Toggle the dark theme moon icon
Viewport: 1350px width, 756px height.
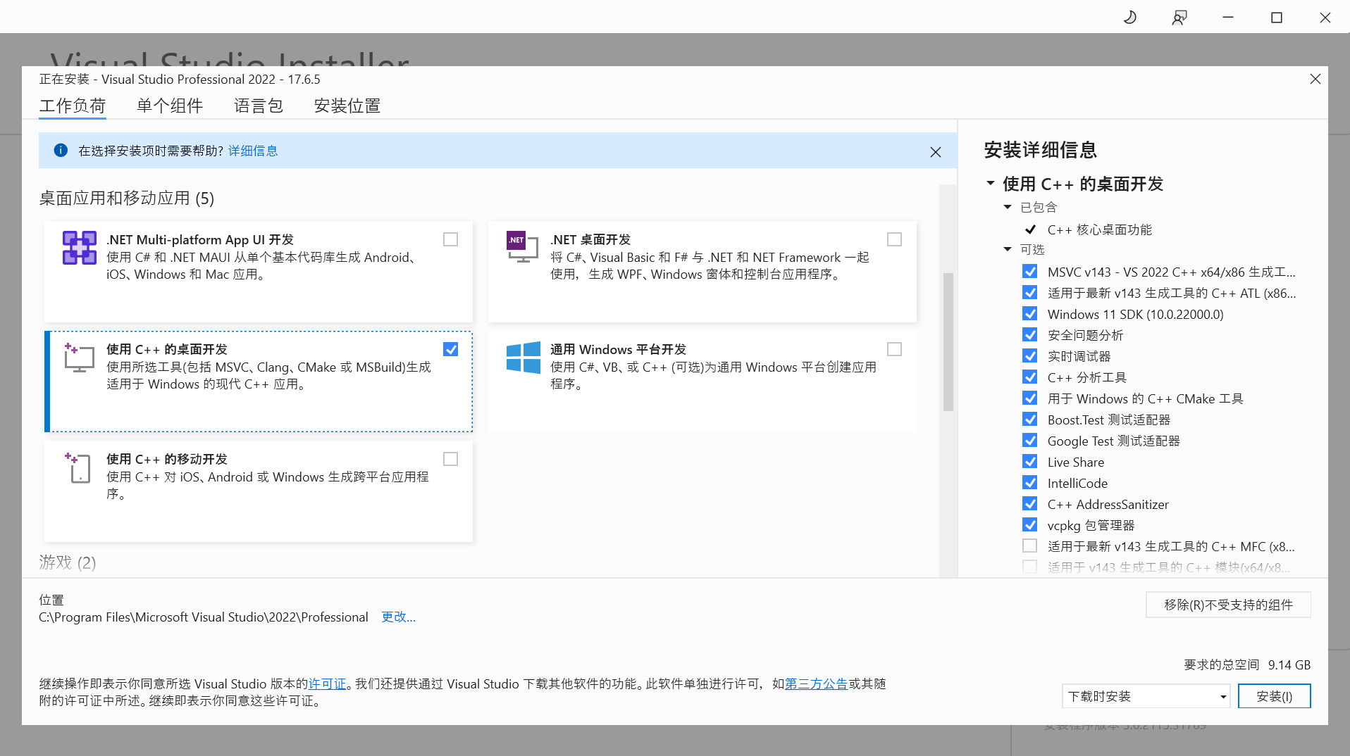coord(1129,17)
